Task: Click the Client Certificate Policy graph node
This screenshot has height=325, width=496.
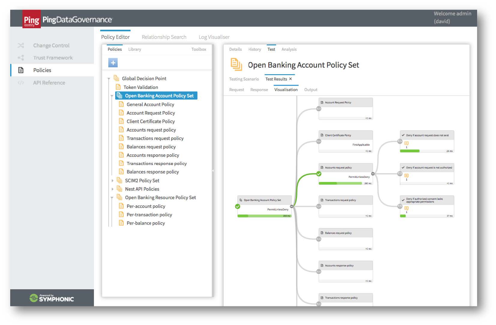Action: click(346, 141)
